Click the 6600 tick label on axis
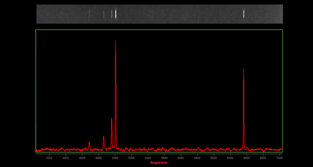This screenshot has width=313, height=167. (x=246, y=158)
